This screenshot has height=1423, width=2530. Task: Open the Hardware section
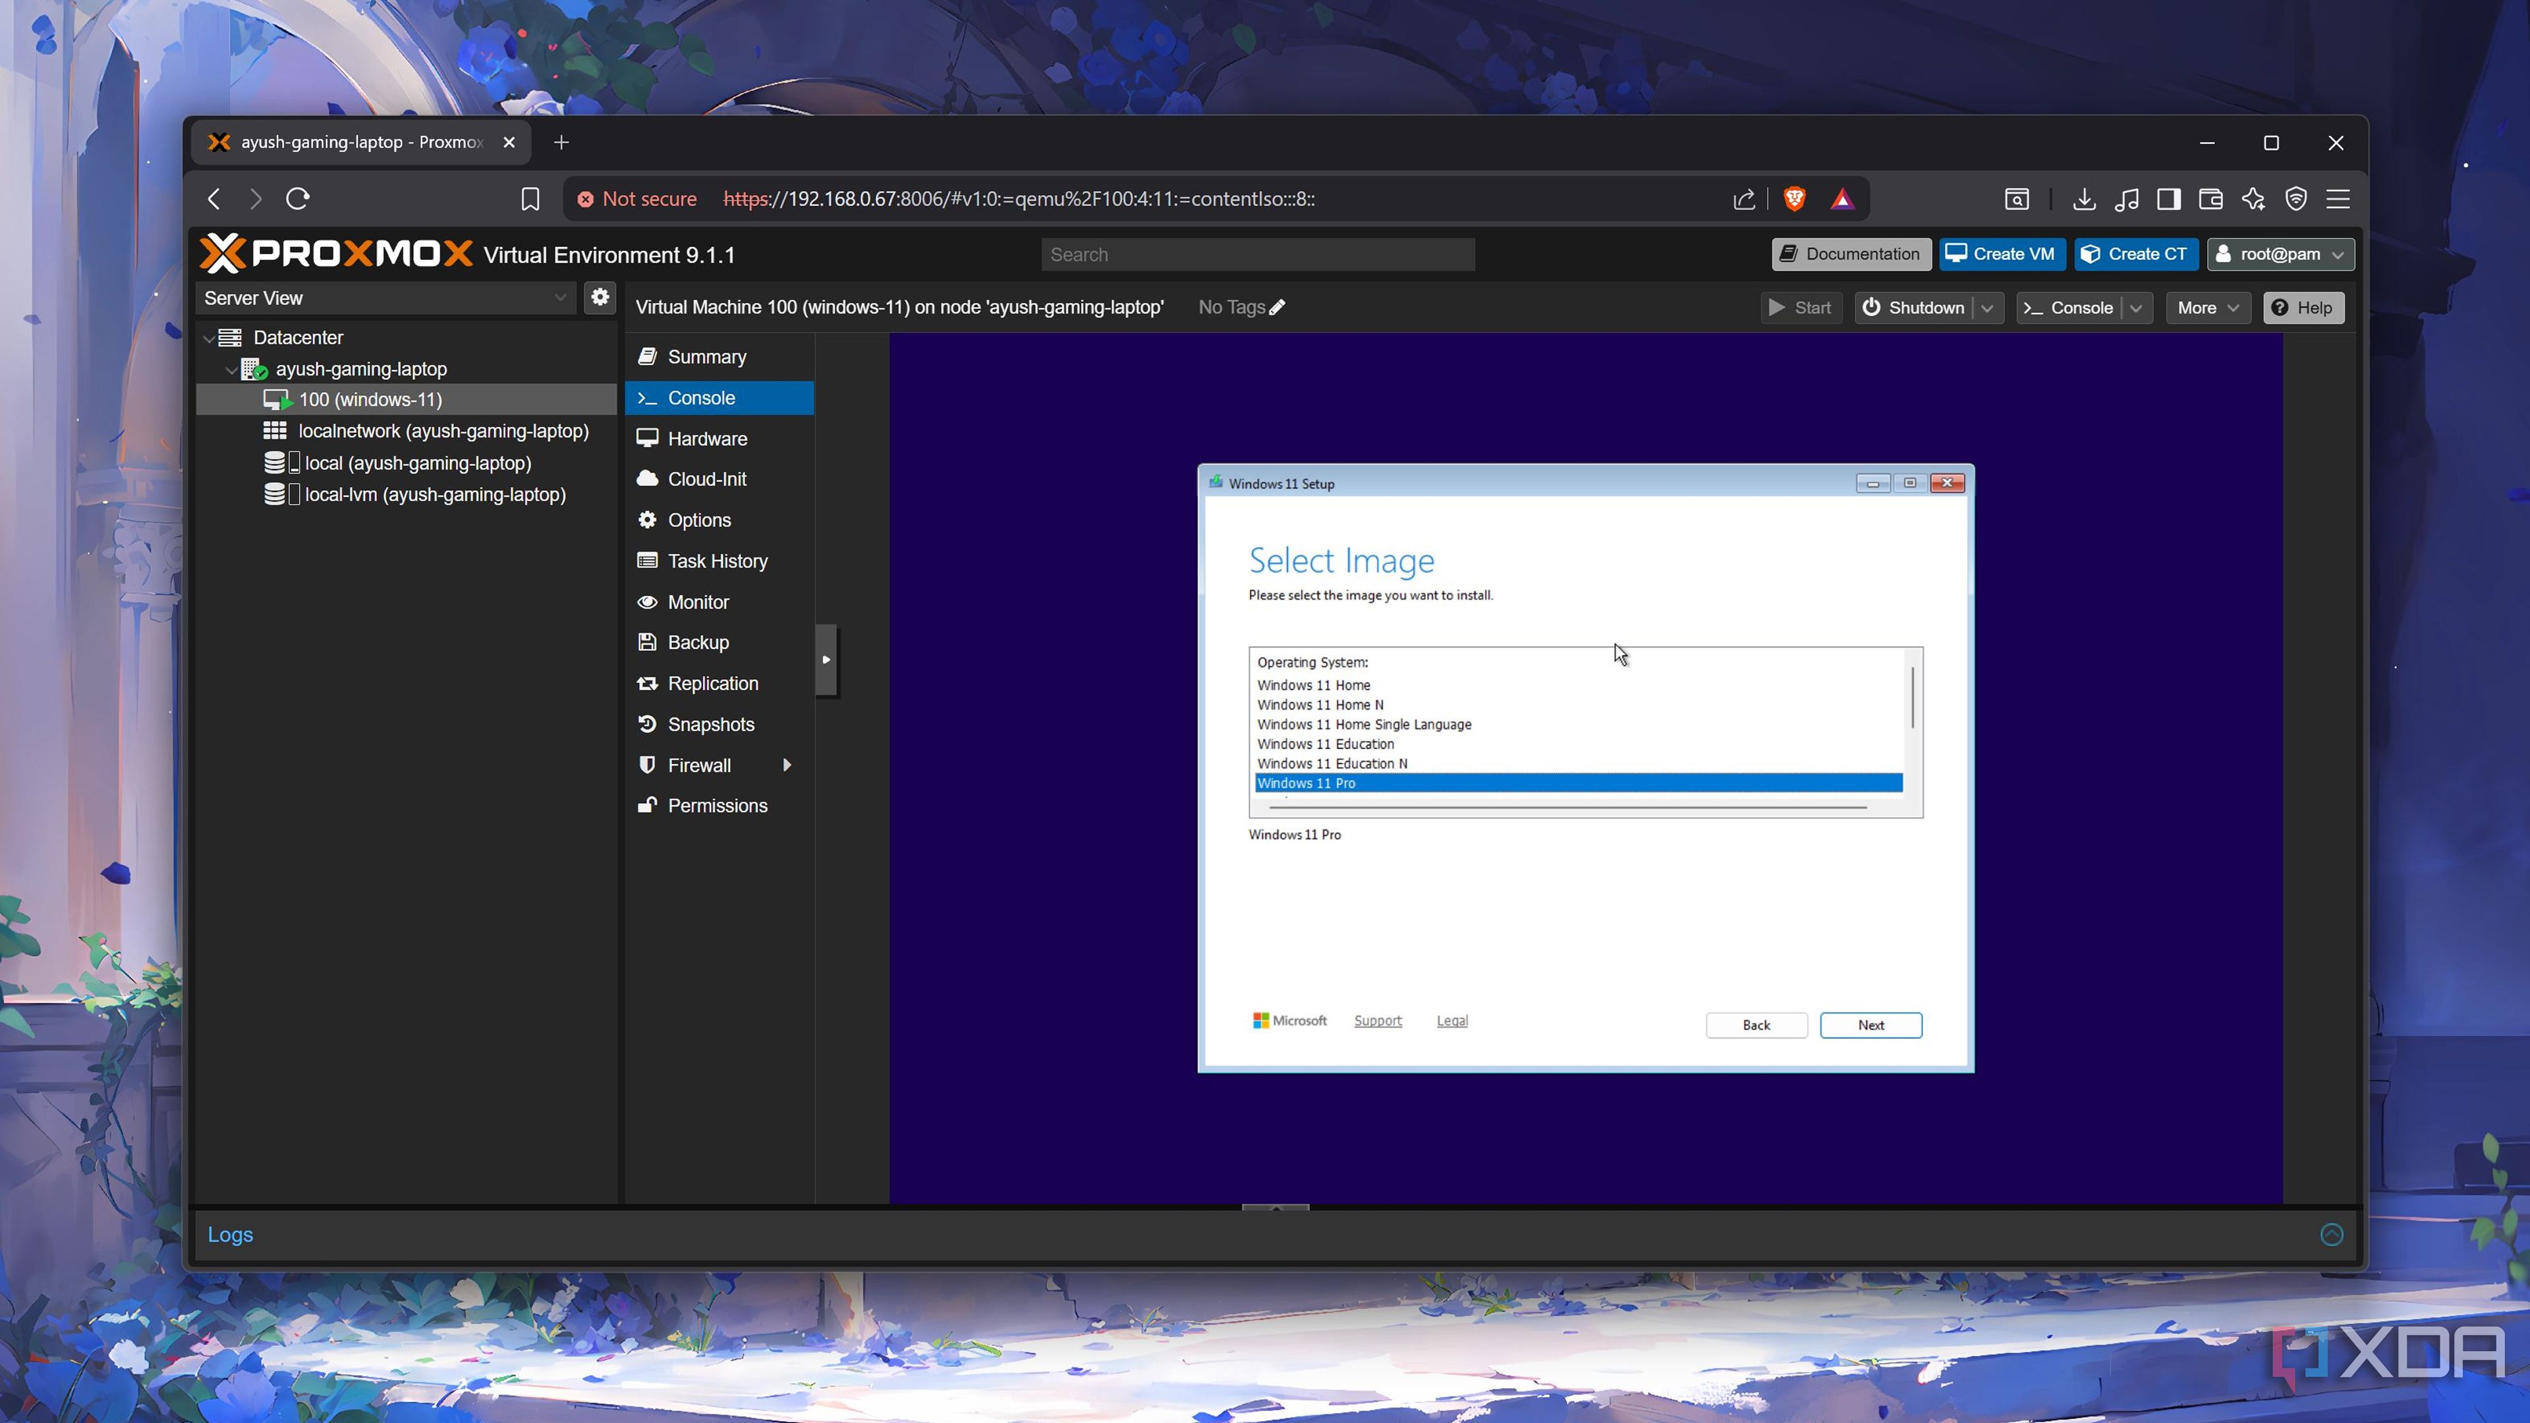(719, 439)
